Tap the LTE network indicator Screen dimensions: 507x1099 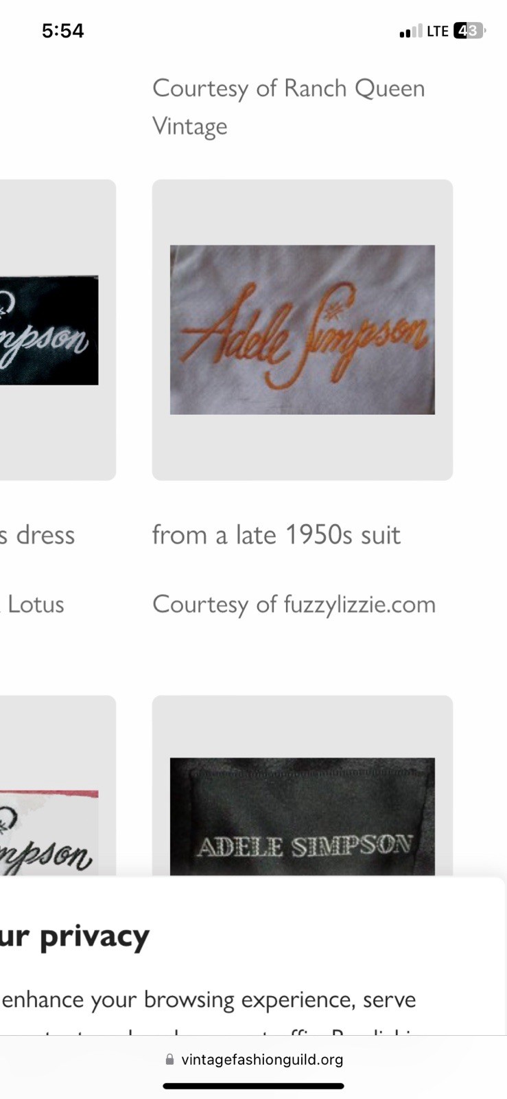438,31
